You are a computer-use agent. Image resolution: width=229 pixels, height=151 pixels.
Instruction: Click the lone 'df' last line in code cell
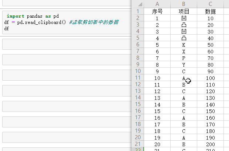click(x=6, y=28)
